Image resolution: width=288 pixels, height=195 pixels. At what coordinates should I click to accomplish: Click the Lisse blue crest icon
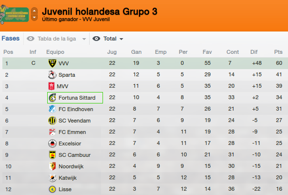point(52,189)
